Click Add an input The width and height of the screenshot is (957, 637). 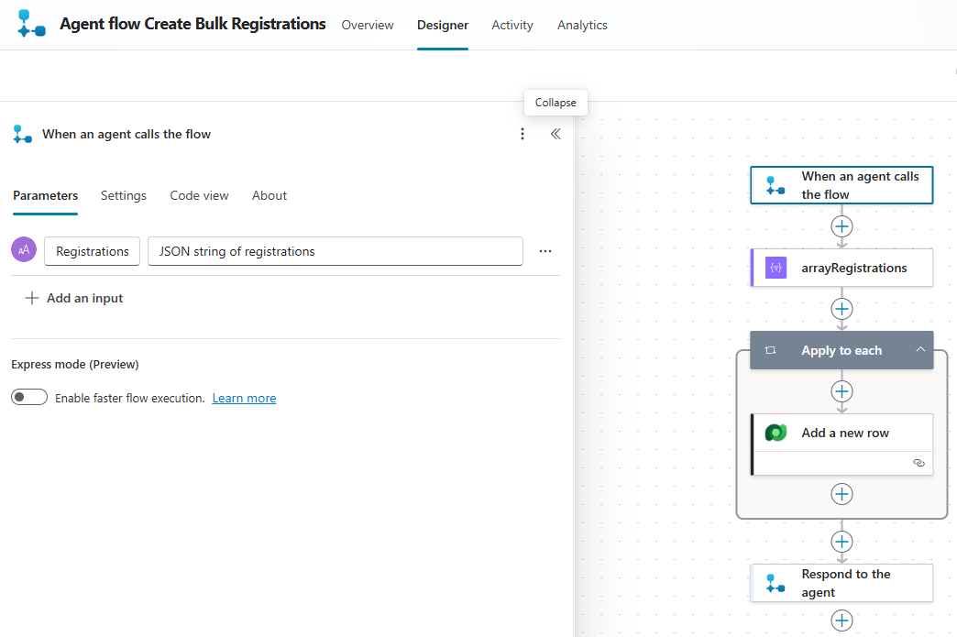74,298
